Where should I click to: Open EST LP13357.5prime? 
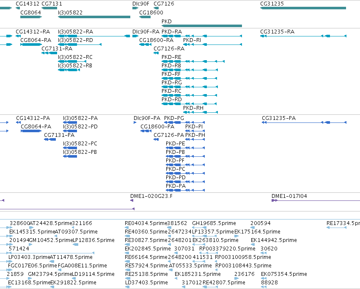coord(213,232)
